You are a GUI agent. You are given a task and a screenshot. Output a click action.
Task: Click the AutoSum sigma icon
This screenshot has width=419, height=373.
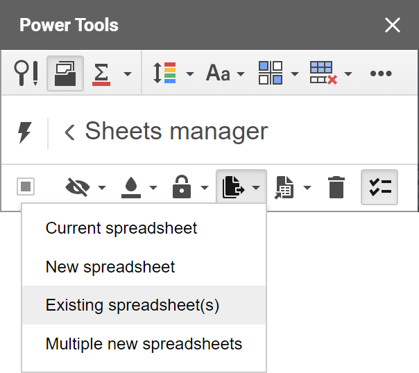pyautogui.click(x=101, y=74)
